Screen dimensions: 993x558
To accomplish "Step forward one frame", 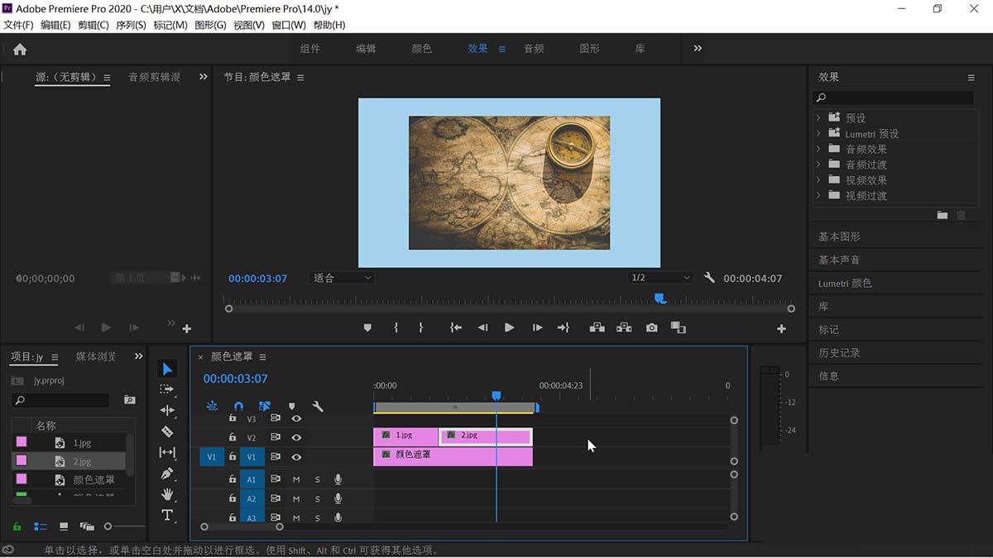I will (x=537, y=328).
